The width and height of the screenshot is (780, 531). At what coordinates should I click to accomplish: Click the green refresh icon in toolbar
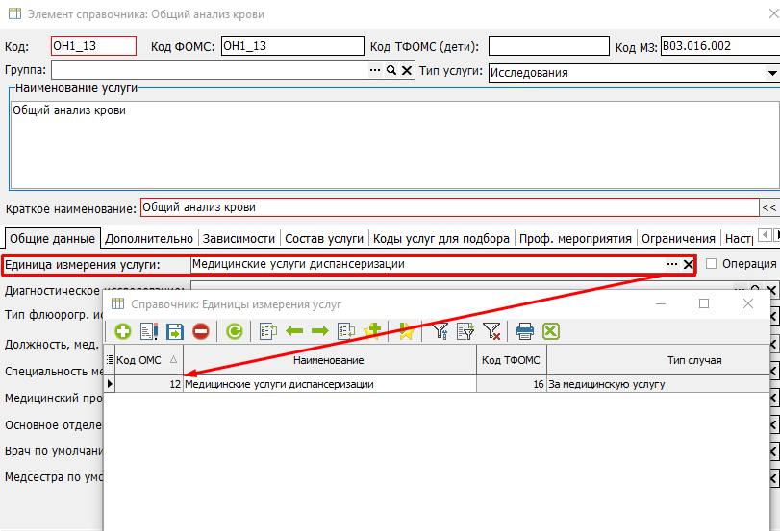pyautogui.click(x=234, y=331)
